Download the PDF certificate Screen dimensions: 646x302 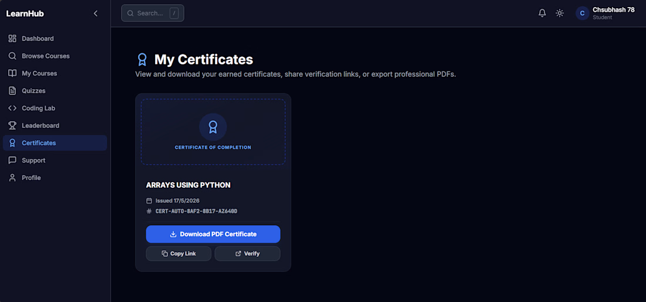pyautogui.click(x=213, y=234)
